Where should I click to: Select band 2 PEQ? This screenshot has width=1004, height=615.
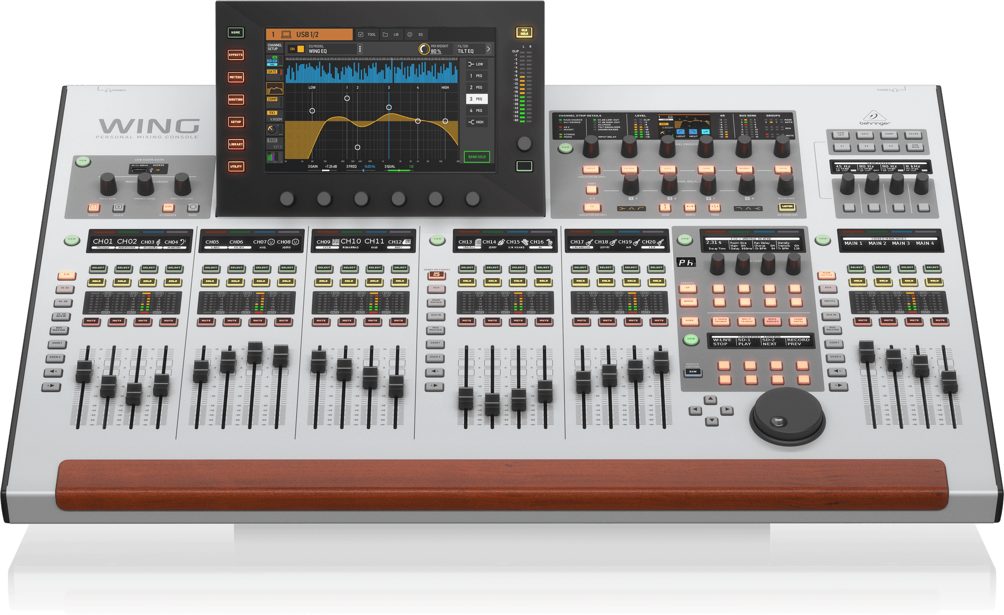(477, 87)
